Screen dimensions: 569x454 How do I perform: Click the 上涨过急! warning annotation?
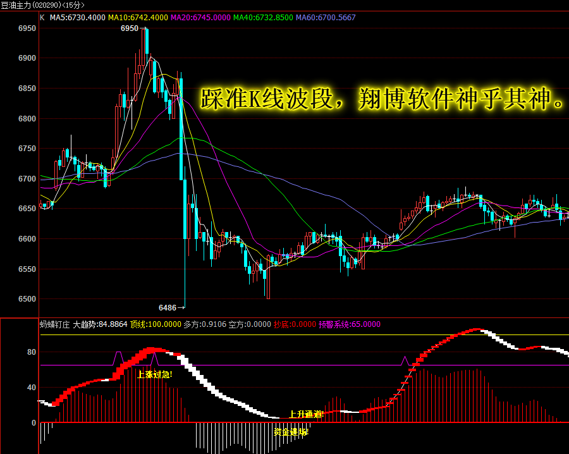[155, 374]
